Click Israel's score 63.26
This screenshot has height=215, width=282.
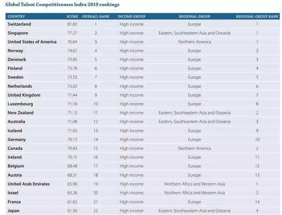[72, 193]
